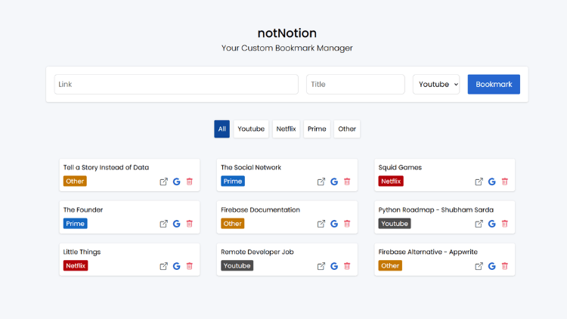Select 'Squid Games' title text
The height and width of the screenshot is (319, 567).
400,168
